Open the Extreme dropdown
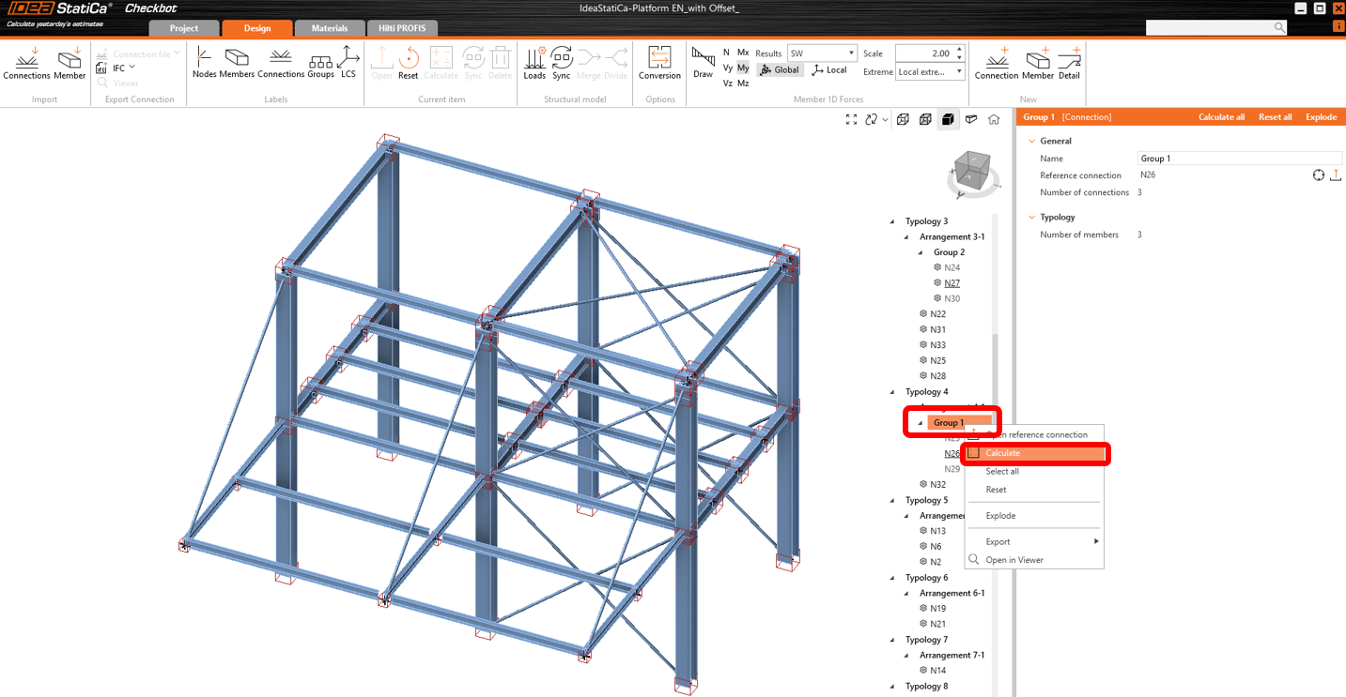This screenshot has height=697, width=1346. (930, 72)
